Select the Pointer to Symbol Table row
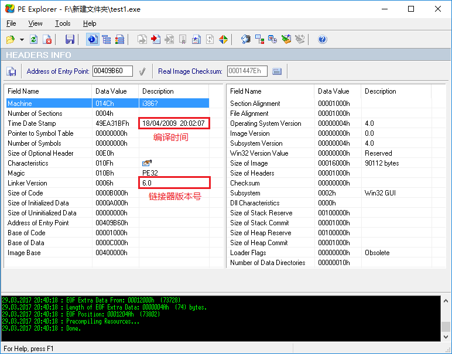The width and height of the screenshot is (452, 354). click(x=108, y=133)
